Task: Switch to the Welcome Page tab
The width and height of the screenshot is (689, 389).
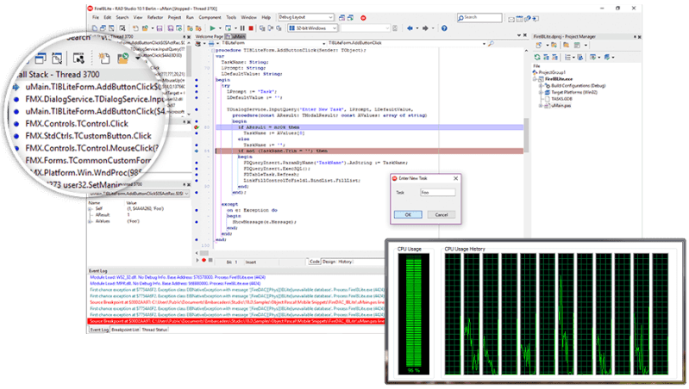Action: (x=210, y=37)
